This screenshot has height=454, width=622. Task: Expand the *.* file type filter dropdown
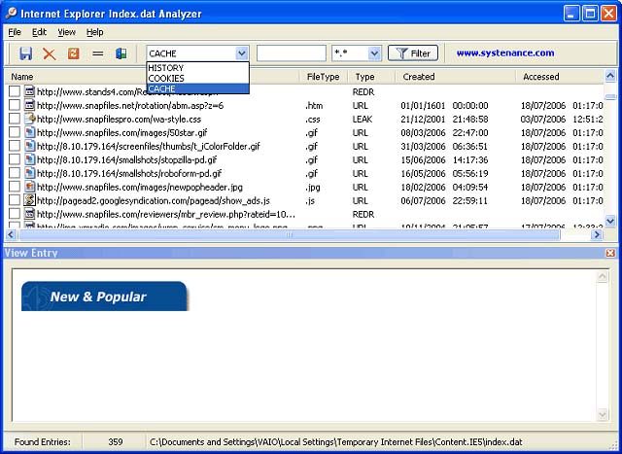click(374, 53)
